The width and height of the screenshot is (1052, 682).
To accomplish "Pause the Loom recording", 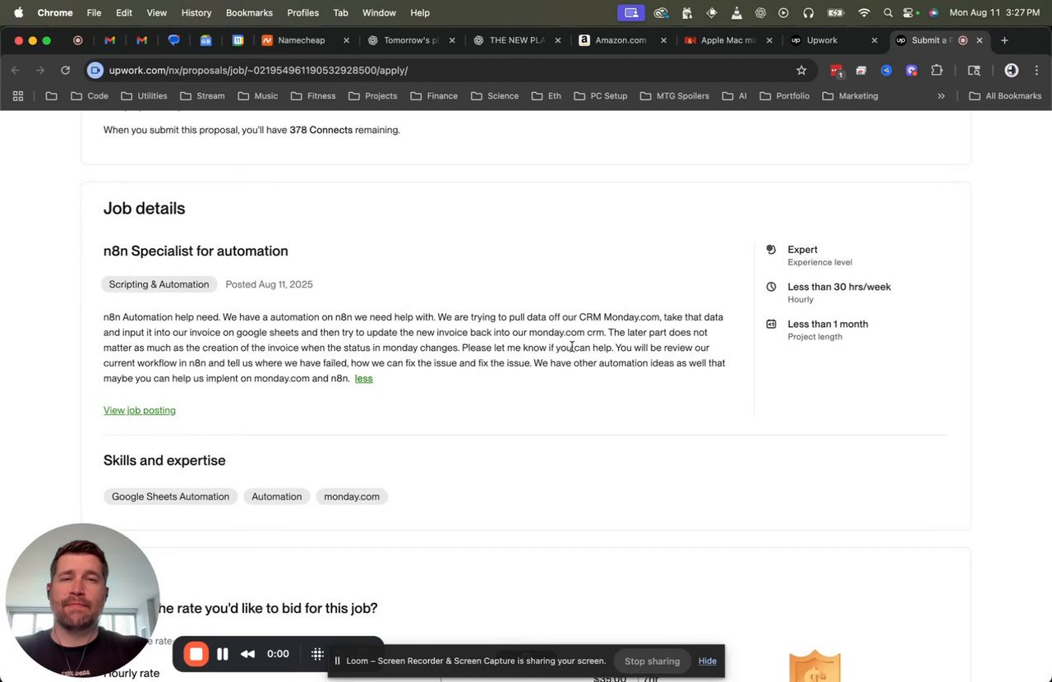I will (x=222, y=654).
